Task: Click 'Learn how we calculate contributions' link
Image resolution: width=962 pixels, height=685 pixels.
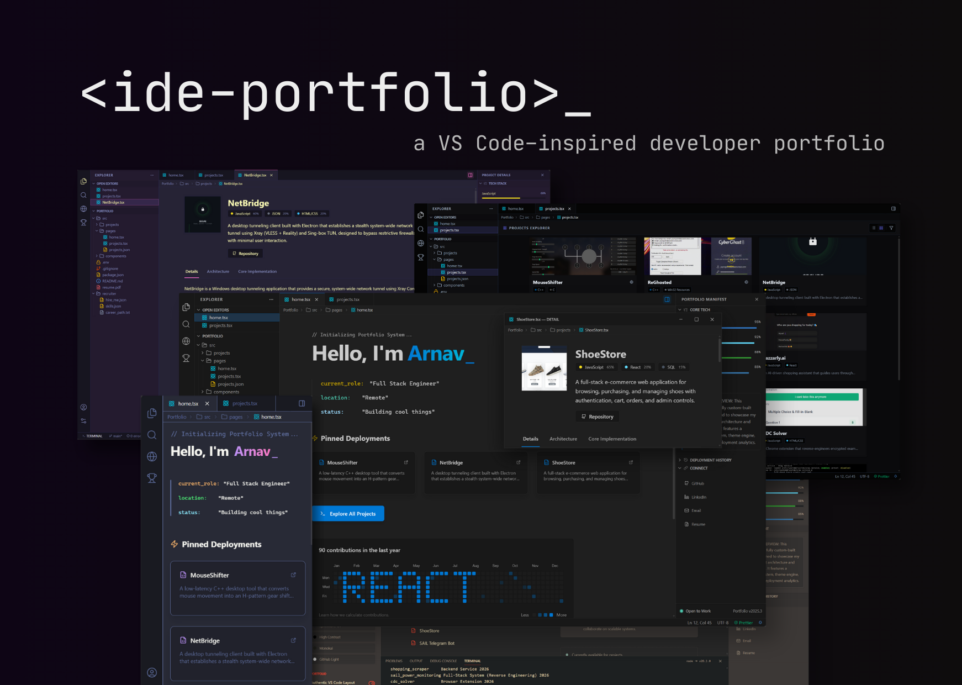Action: (353, 615)
